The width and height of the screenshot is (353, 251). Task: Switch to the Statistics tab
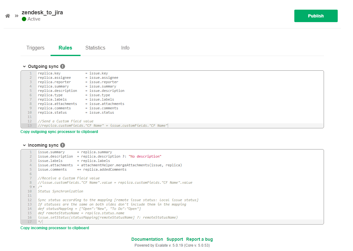pyautogui.click(x=95, y=48)
